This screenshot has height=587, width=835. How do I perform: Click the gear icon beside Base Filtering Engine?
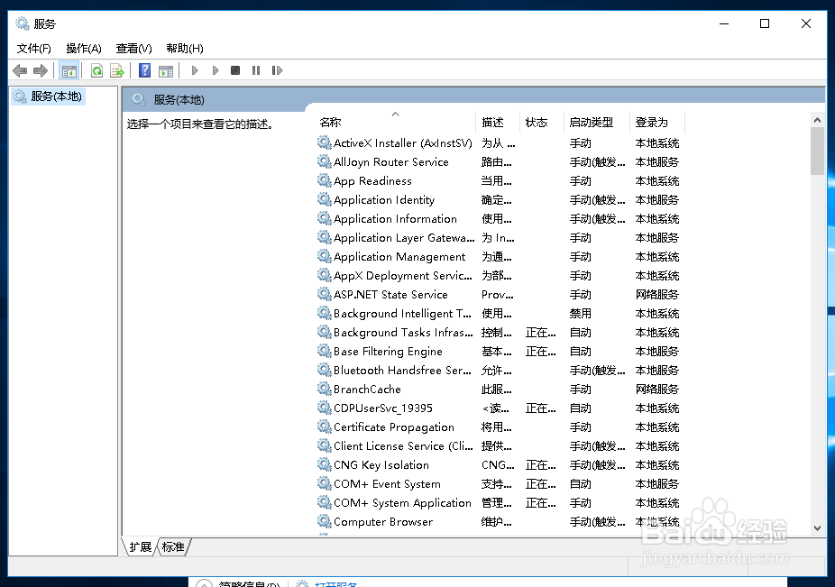point(325,351)
